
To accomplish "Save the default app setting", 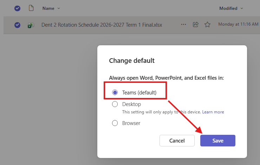I will click(x=218, y=140).
